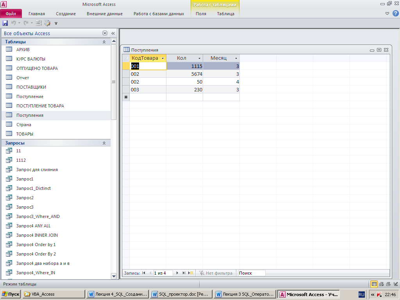Select the new record row marked with asterisk

click(x=126, y=97)
